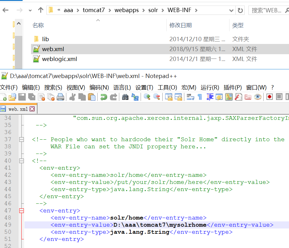Click the green Undo arrow icon
Viewport: 289px width, 248px height.
(x=103, y=97)
